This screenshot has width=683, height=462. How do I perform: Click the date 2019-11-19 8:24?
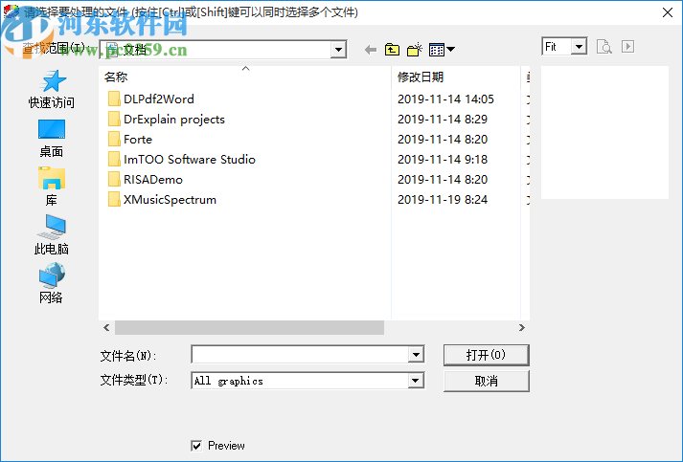pos(443,200)
